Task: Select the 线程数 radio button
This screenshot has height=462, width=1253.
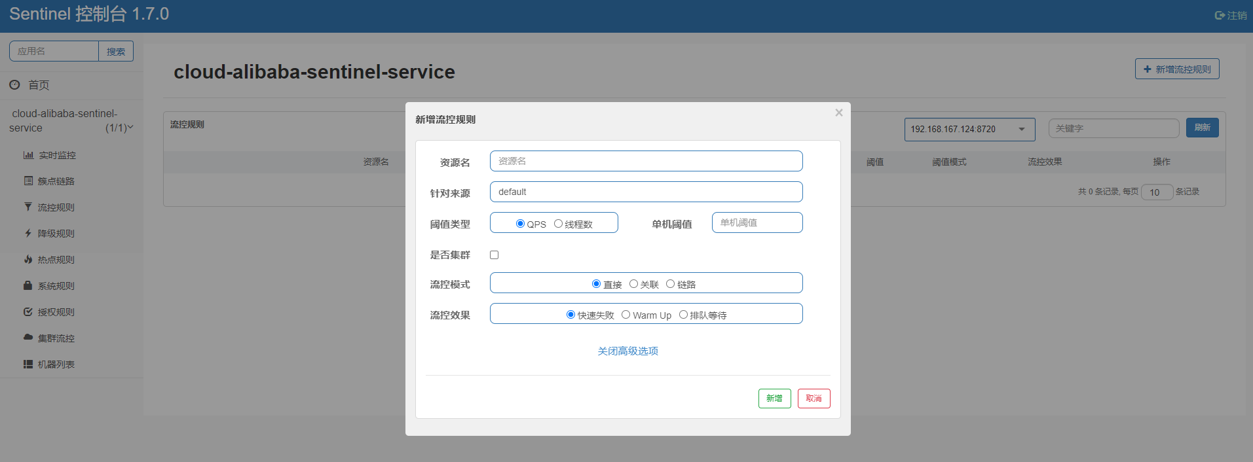Action: 558,223
